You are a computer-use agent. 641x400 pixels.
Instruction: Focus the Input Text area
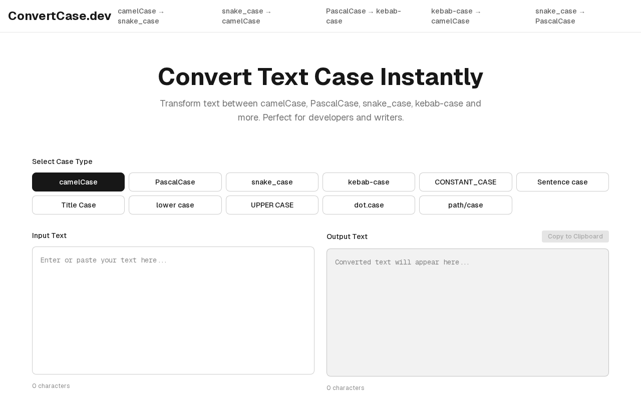tap(173, 310)
